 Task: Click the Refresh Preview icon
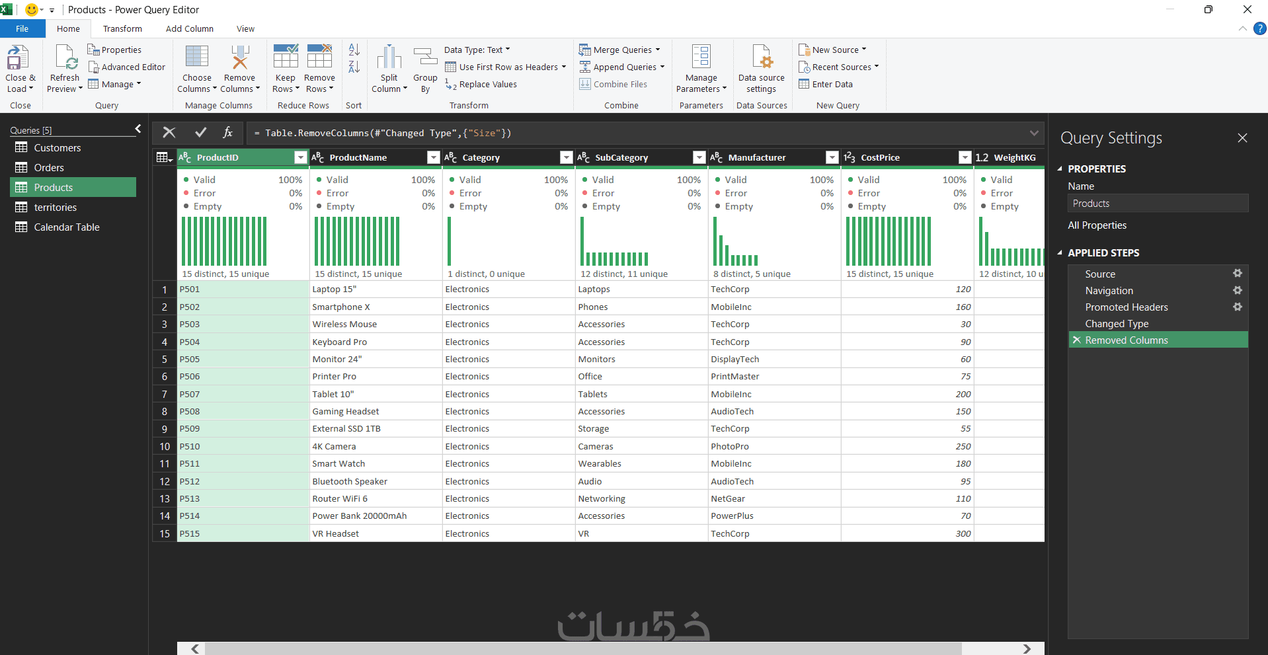coord(66,58)
